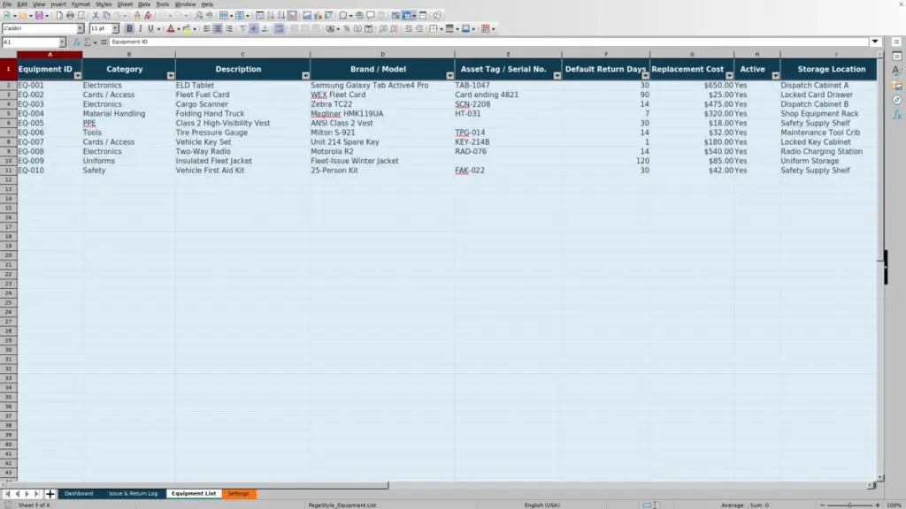The width and height of the screenshot is (906, 509).
Task: Click the Export as PDF icon
Action: click(x=59, y=16)
